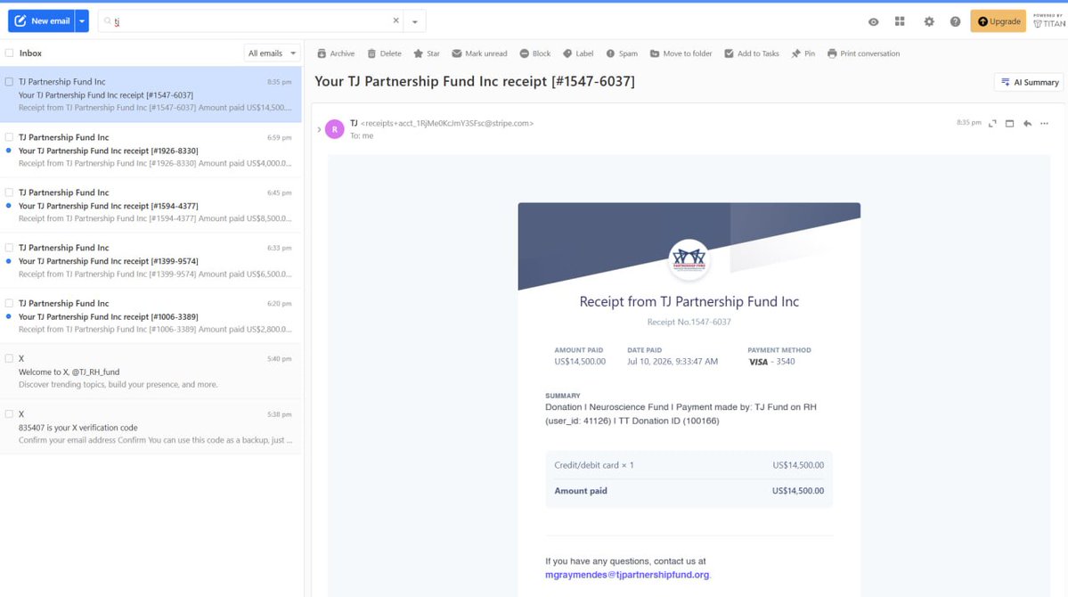Click the blue unread dot on receipt #1926-8330
The height and width of the screenshot is (597, 1068).
click(8, 151)
